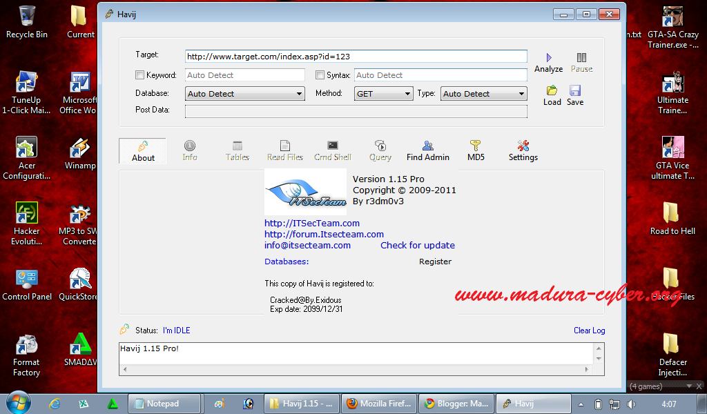The width and height of the screenshot is (707, 414).
Task: Open the http://ITSecTeam.com link
Action: click(x=312, y=223)
